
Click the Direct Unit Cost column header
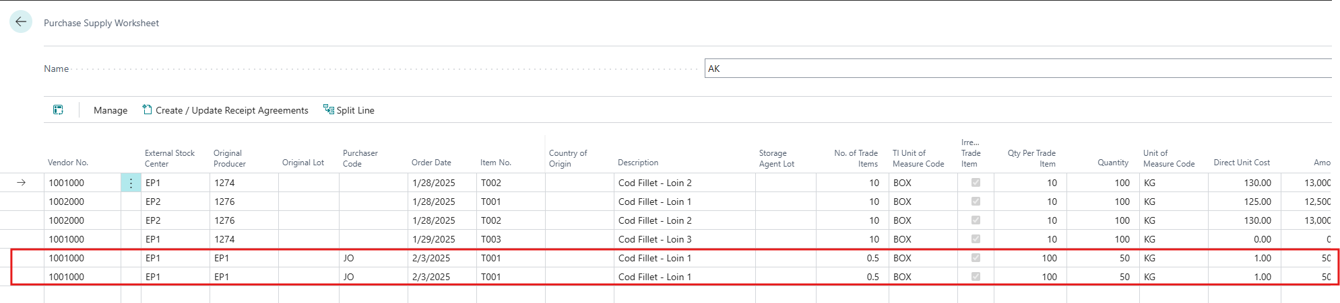[1241, 163]
